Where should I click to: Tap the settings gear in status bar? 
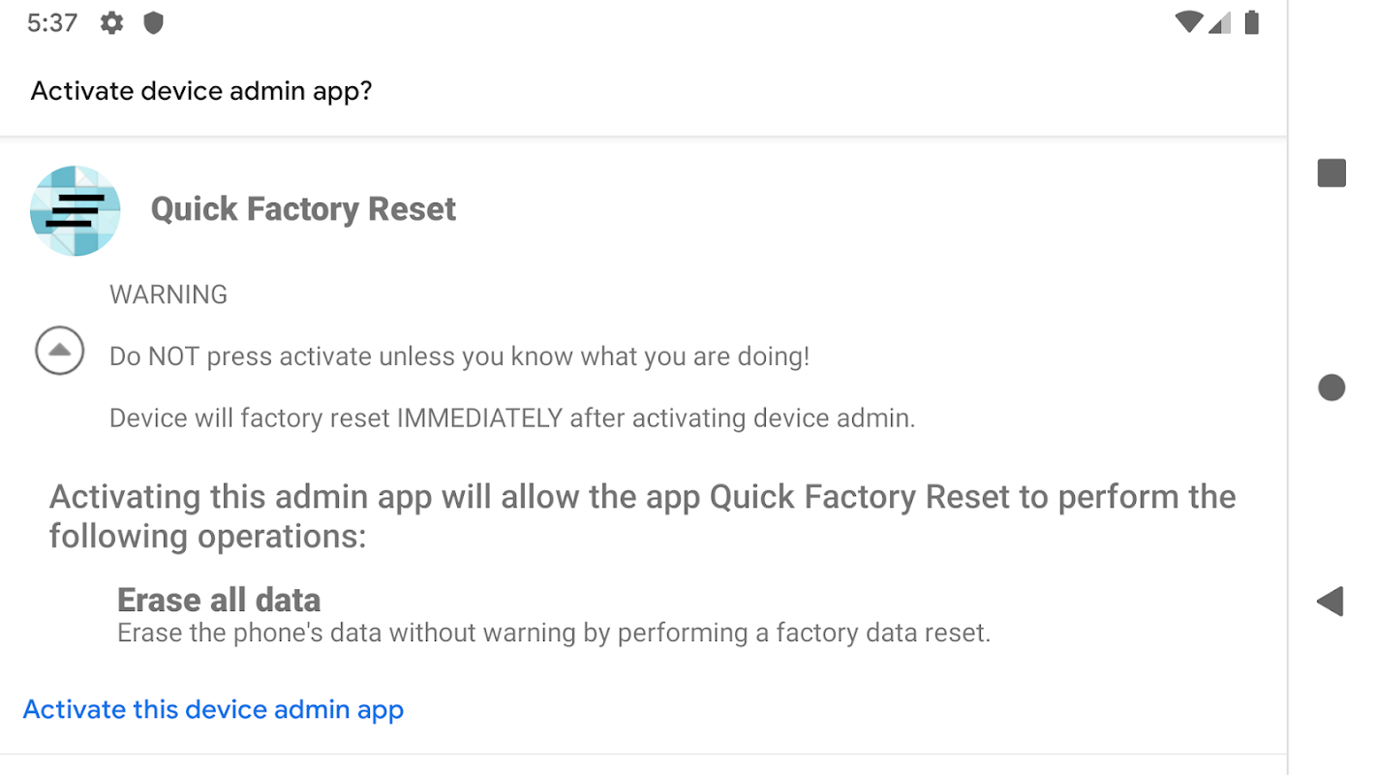[x=112, y=23]
